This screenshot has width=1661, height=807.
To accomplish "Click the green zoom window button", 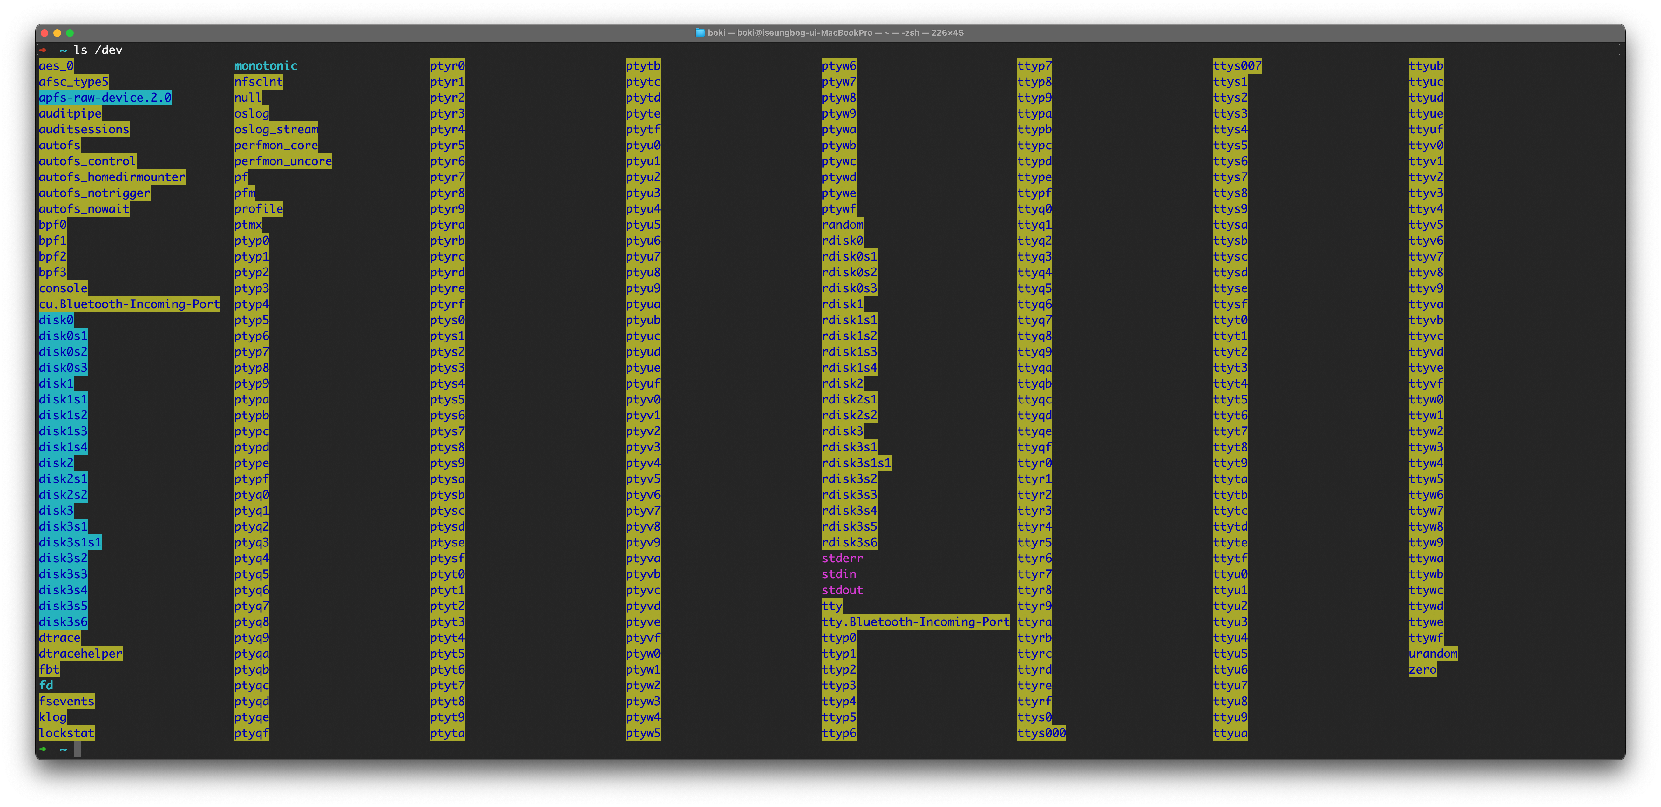I will click(x=70, y=33).
